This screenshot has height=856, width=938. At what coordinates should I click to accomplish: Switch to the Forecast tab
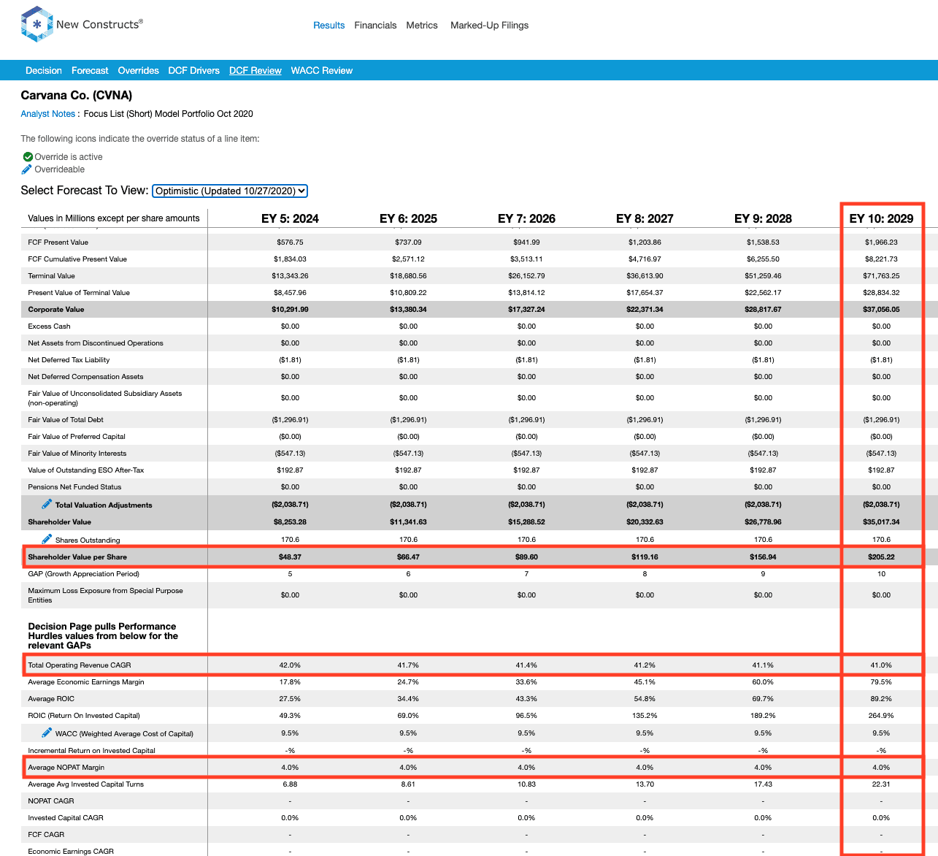(90, 70)
